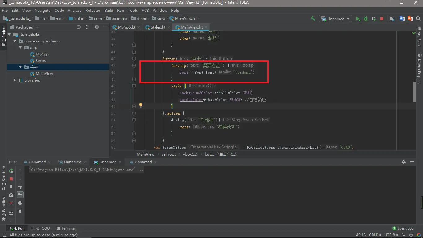Collapse the app package node
This screenshot has height=238, width=423.
coord(20,48)
